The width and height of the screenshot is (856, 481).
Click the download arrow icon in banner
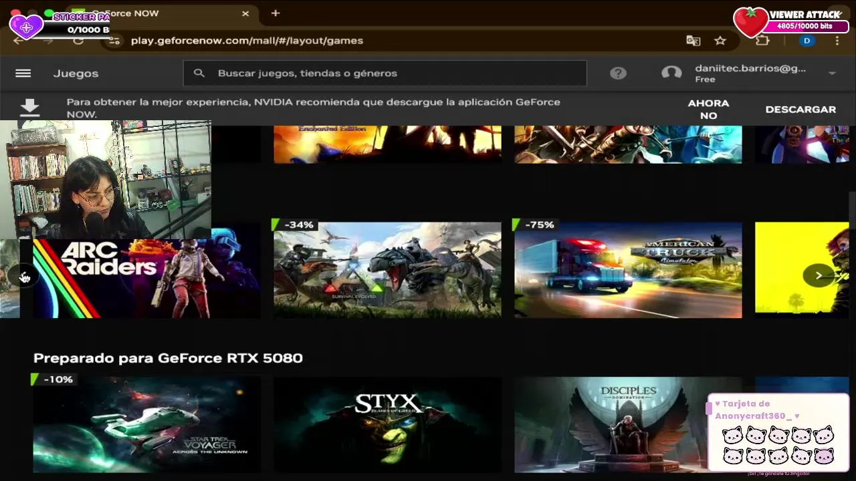[29, 108]
